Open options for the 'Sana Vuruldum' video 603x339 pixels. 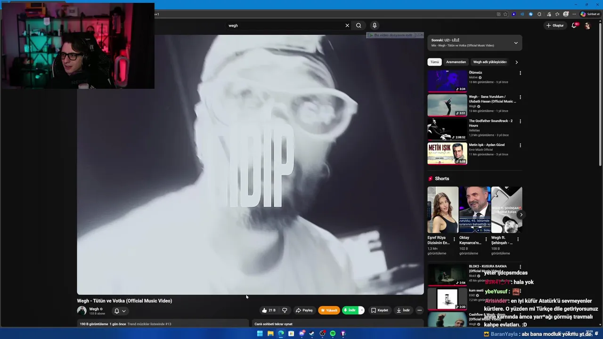(520, 97)
